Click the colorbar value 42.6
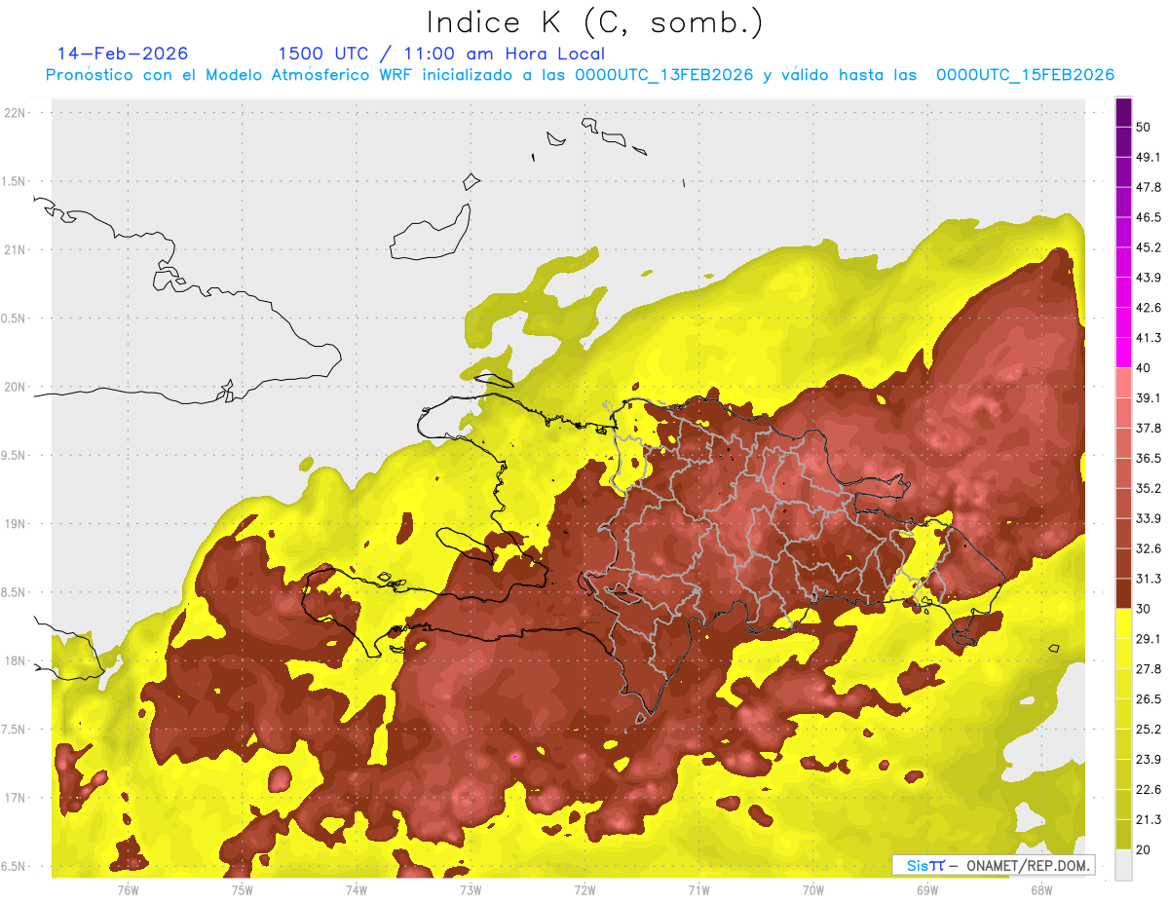1169x903 pixels. pos(1149,308)
